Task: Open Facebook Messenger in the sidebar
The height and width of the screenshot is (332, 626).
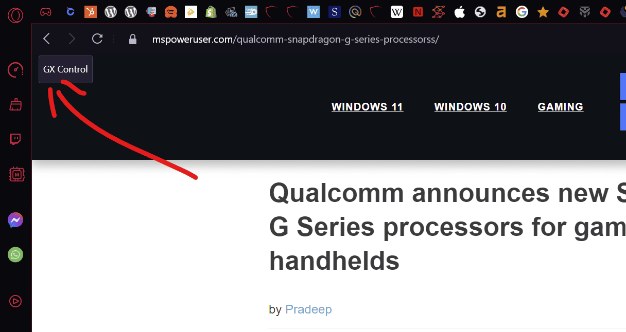Action: tap(15, 220)
